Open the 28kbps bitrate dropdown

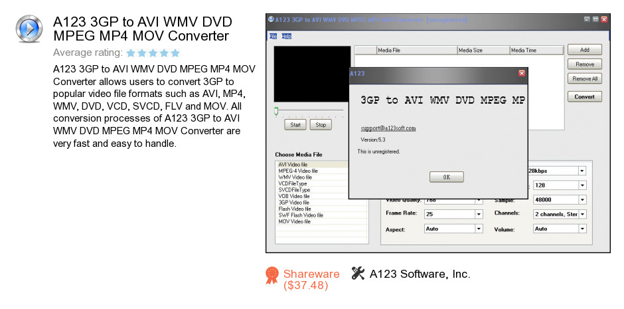pyautogui.click(x=582, y=171)
